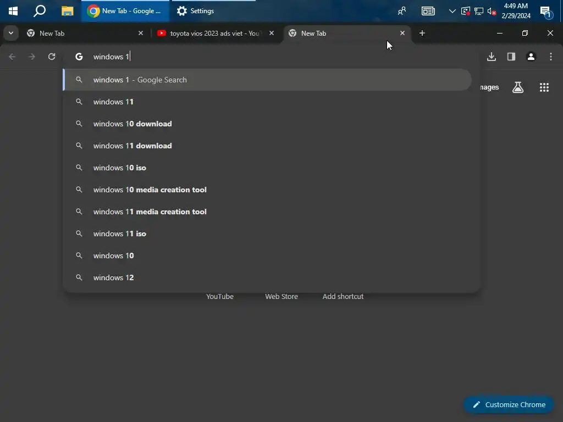Click the muted volume tray icon
This screenshot has width=563, height=422.
(x=492, y=11)
